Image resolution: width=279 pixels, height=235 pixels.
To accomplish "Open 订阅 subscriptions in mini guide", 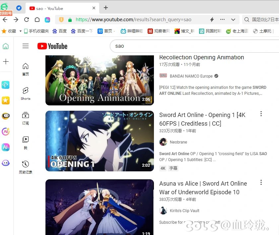I will click(26, 118).
